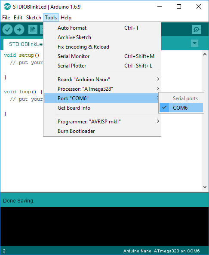Click the "Serial ports" submenu header
The height and width of the screenshot is (255, 209).
(x=185, y=98)
